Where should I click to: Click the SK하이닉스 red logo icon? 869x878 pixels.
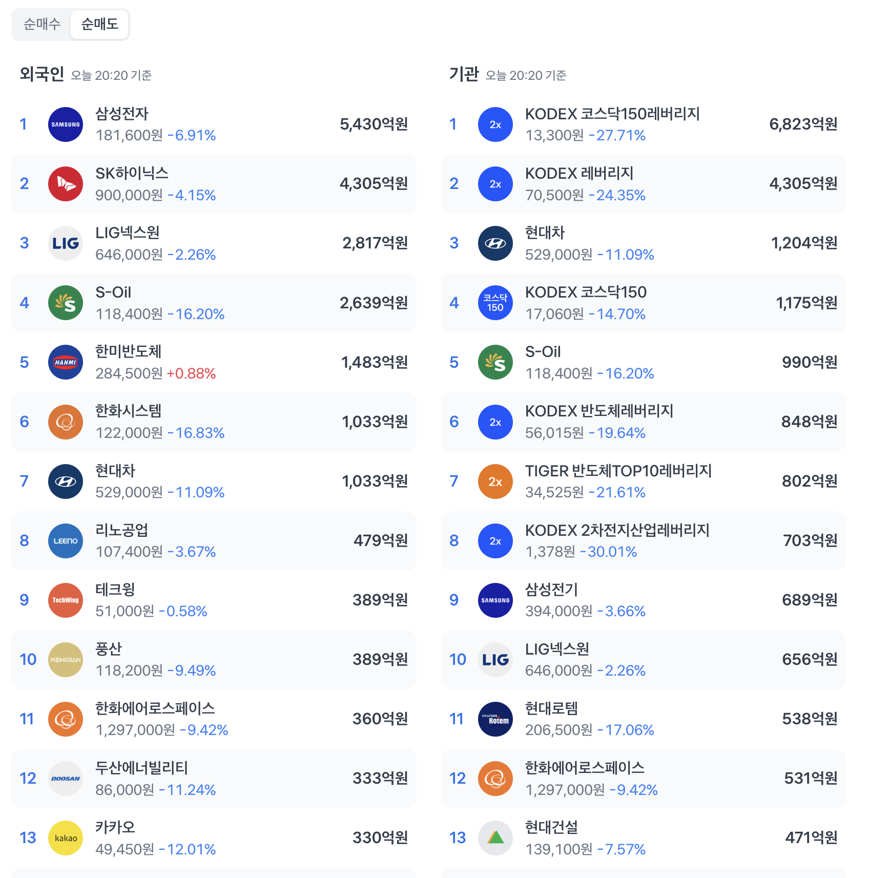tap(66, 184)
